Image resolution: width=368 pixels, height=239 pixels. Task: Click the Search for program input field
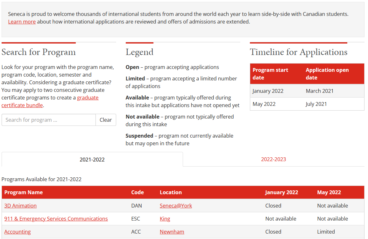tap(48, 120)
